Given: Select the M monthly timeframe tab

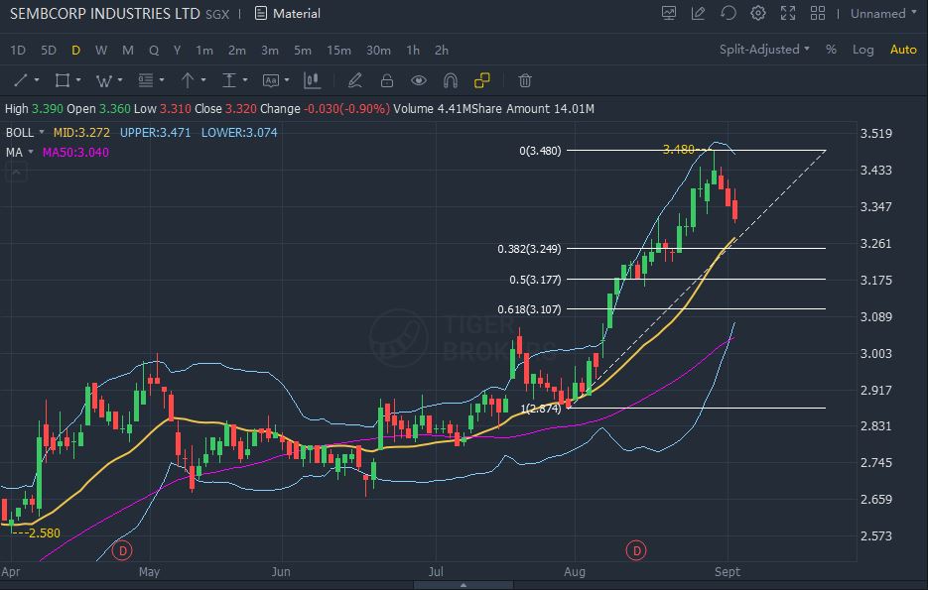Looking at the screenshot, I should pyautogui.click(x=128, y=51).
